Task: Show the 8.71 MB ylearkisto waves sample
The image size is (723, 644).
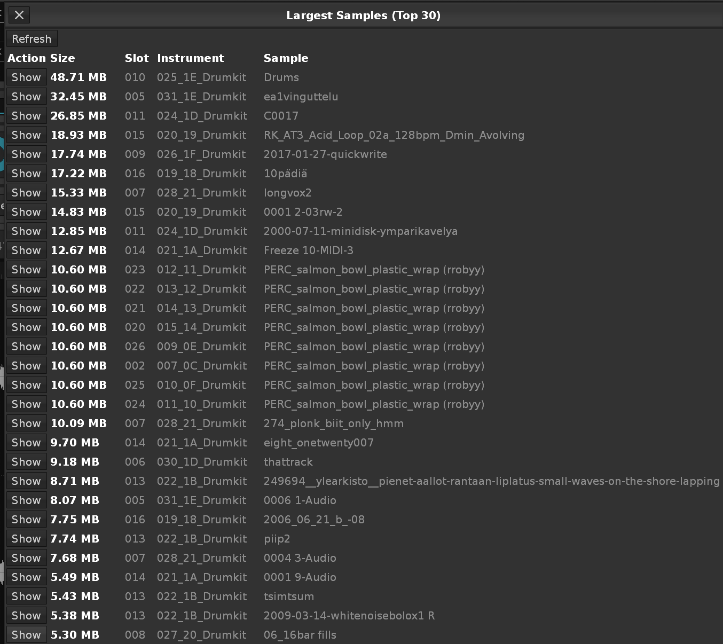Action: click(26, 481)
